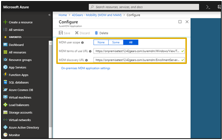Click the Create a resource plus icon
222x140 pixels.
click(x=5, y=22)
